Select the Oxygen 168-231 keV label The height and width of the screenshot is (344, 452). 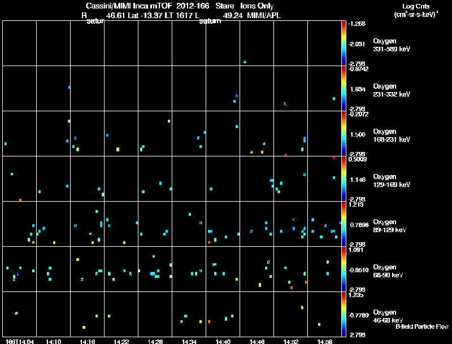click(x=392, y=136)
